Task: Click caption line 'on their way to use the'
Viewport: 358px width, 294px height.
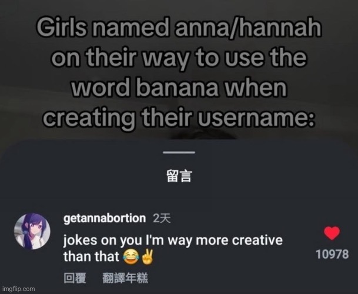Action: pos(179,58)
